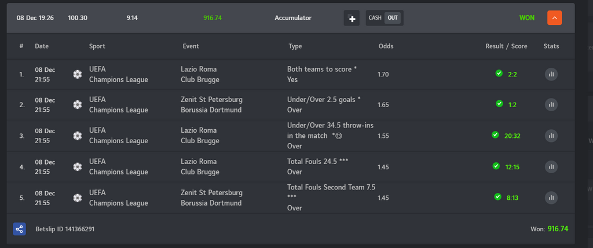Open stats for Zenit Under/Over 2.5 goals
The image size is (593, 248).
click(551, 104)
